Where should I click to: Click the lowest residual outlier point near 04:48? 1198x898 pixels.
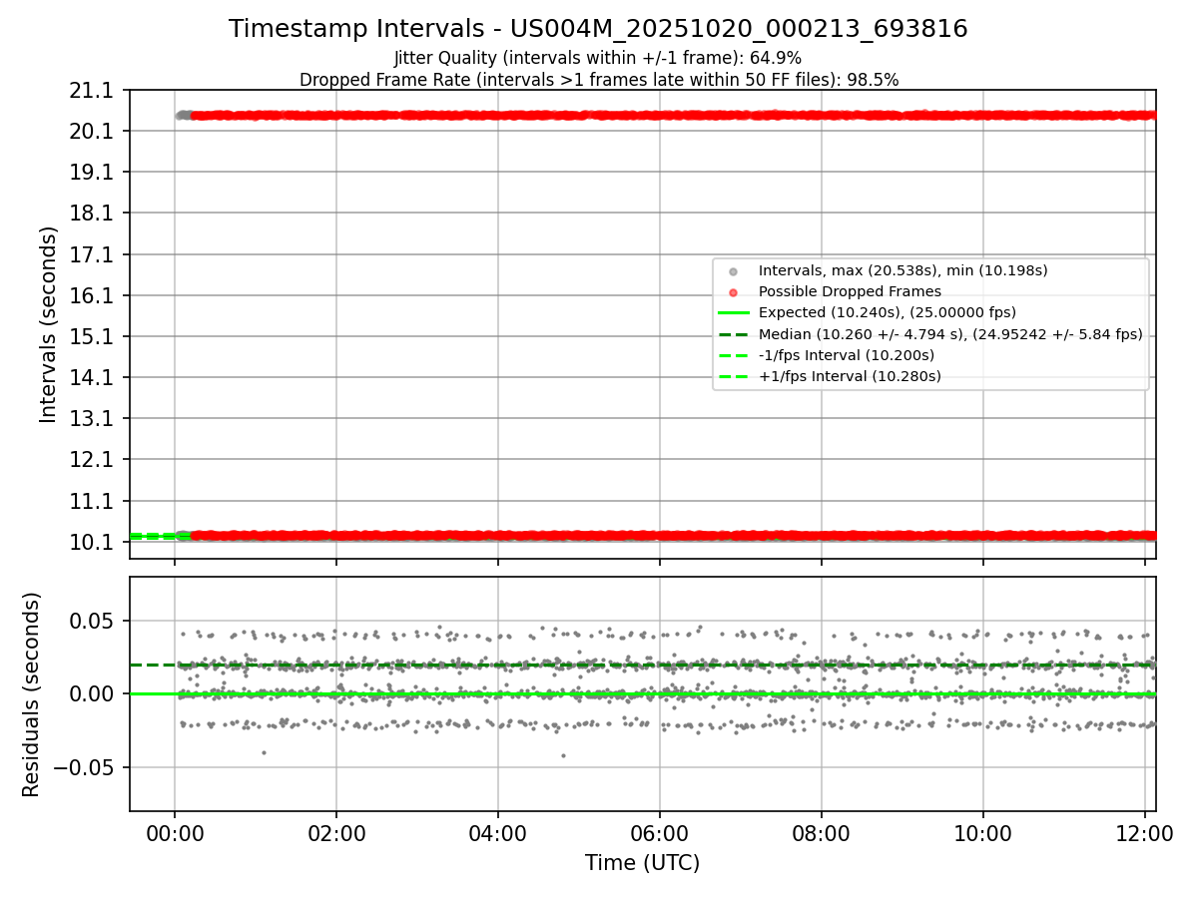(563, 755)
